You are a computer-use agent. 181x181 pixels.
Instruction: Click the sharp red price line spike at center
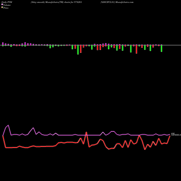(x=86, y=132)
